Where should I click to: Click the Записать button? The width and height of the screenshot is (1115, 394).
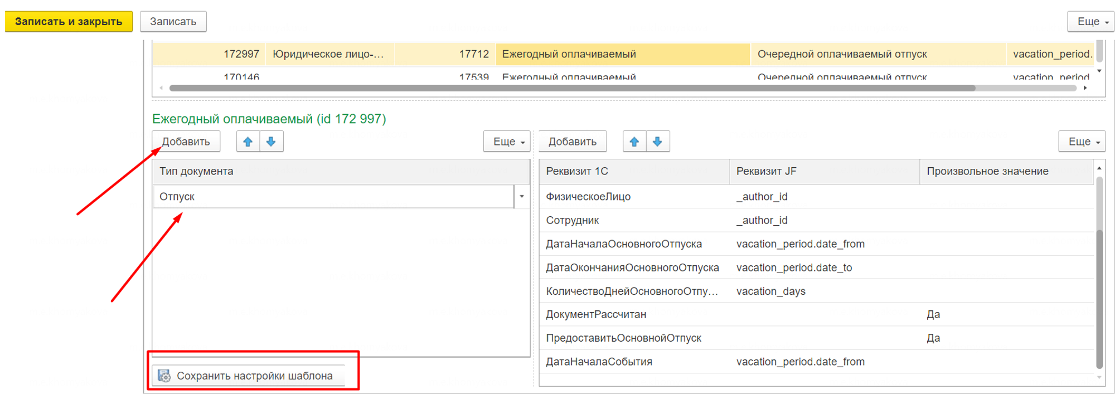[x=173, y=22]
